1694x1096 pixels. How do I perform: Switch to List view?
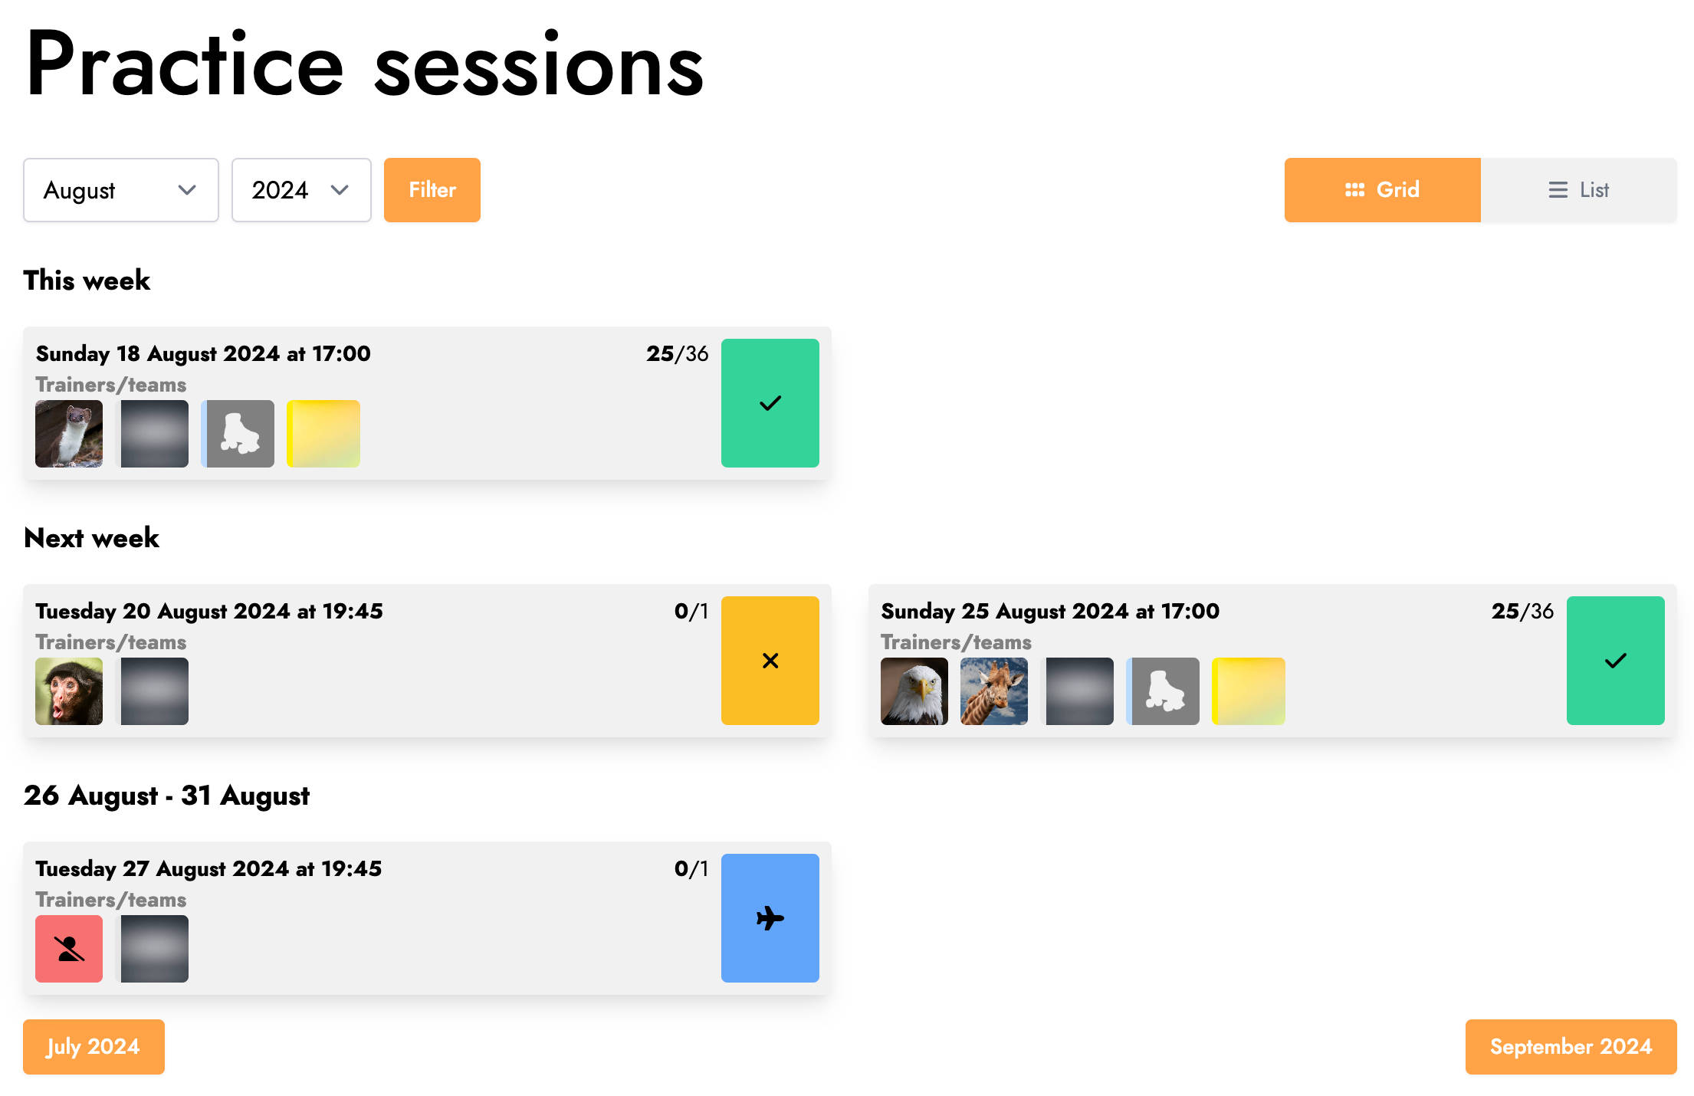[x=1579, y=190]
